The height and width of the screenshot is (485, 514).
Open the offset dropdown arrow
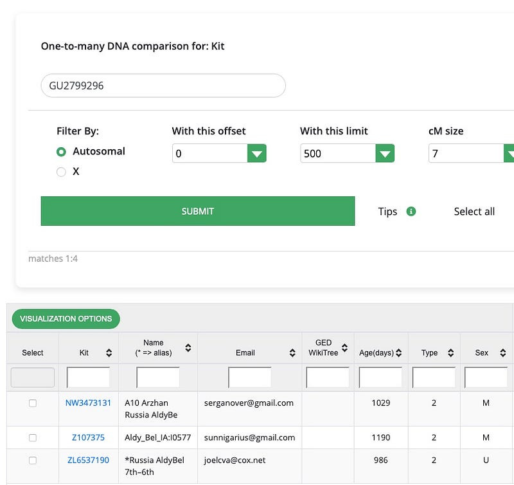click(256, 153)
